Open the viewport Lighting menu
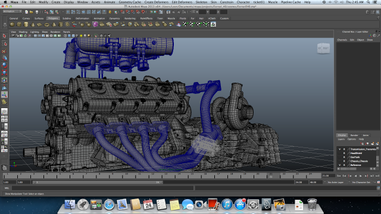The width and height of the screenshot is (381, 214). pyautogui.click(x=35, y=32)
